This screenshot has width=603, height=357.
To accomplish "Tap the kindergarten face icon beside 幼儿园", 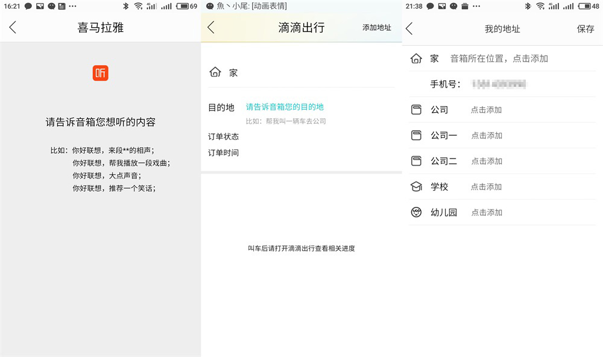I will (x=415, y=212).
